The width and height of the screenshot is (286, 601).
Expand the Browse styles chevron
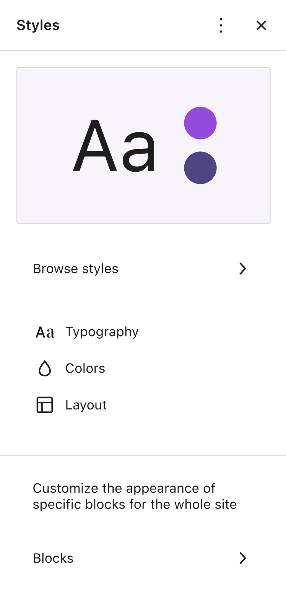(242, 269)
